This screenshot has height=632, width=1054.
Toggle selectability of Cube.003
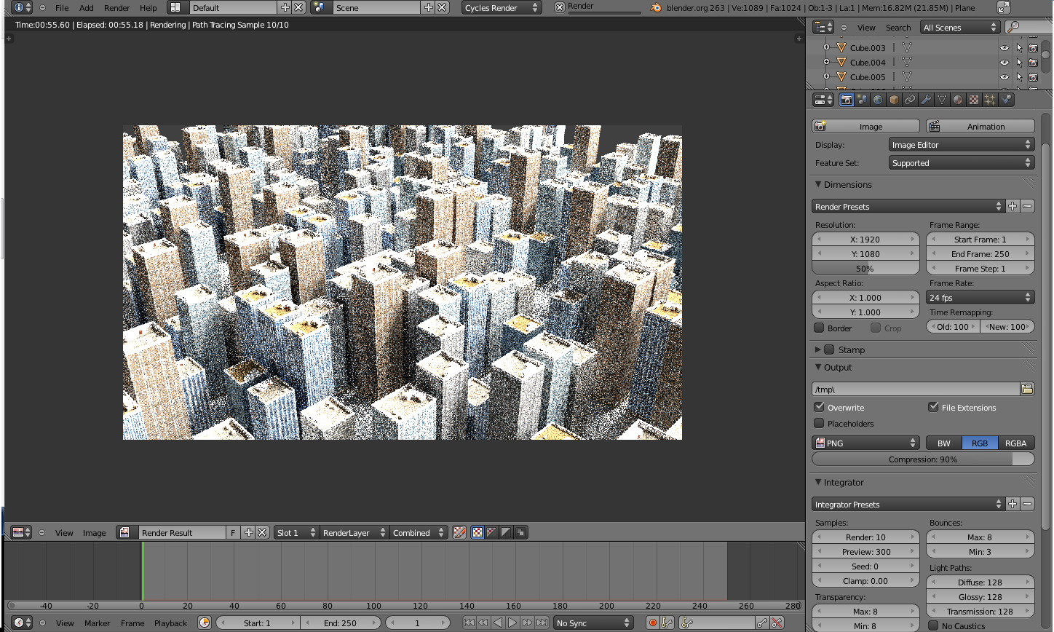pyautogui.click(x=1019, y=48)
